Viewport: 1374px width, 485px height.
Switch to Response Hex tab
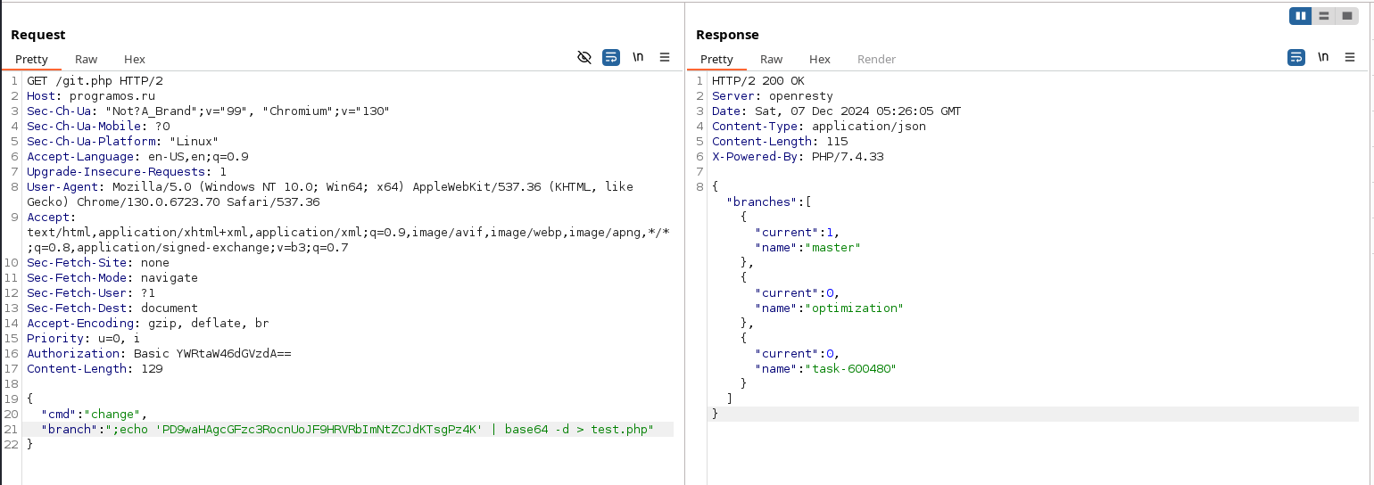pos(820,59)
